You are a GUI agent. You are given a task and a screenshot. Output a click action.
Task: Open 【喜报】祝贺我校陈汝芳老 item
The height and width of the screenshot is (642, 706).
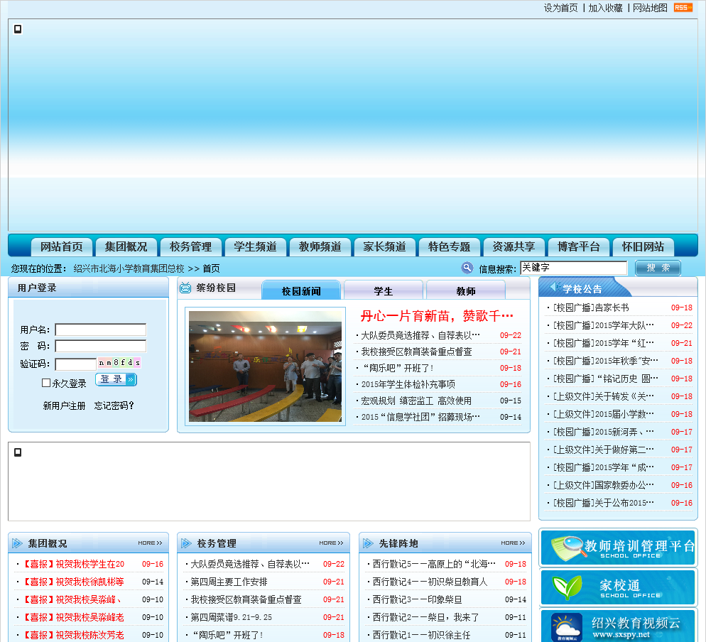coord(72,635)
